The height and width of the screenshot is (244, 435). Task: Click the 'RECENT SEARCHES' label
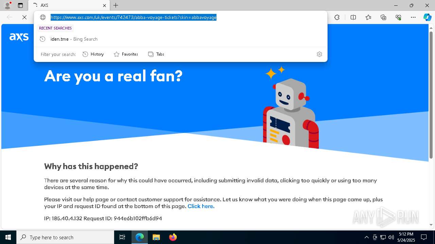55,28
